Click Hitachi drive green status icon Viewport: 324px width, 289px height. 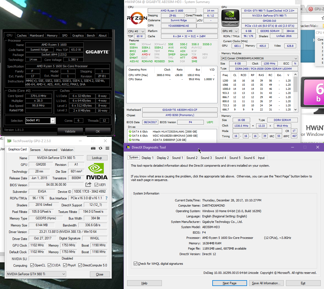(130, 131)
